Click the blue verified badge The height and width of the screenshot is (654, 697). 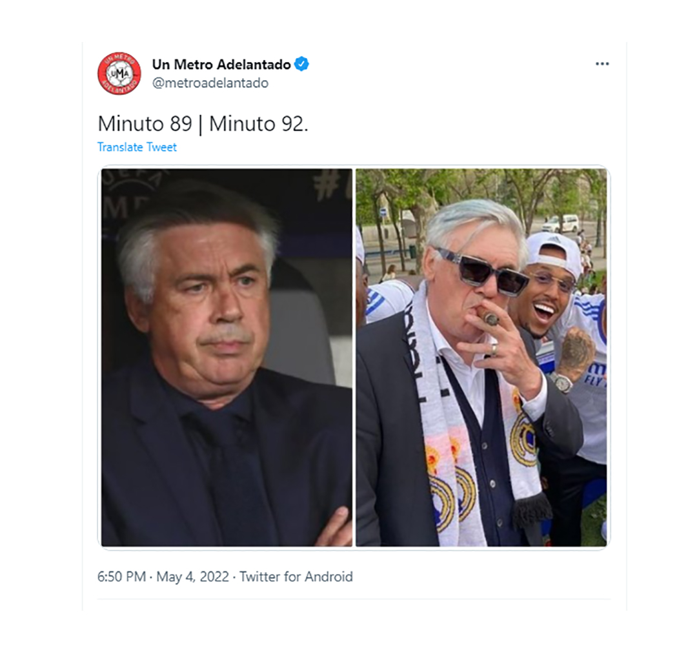coord(302,64)
